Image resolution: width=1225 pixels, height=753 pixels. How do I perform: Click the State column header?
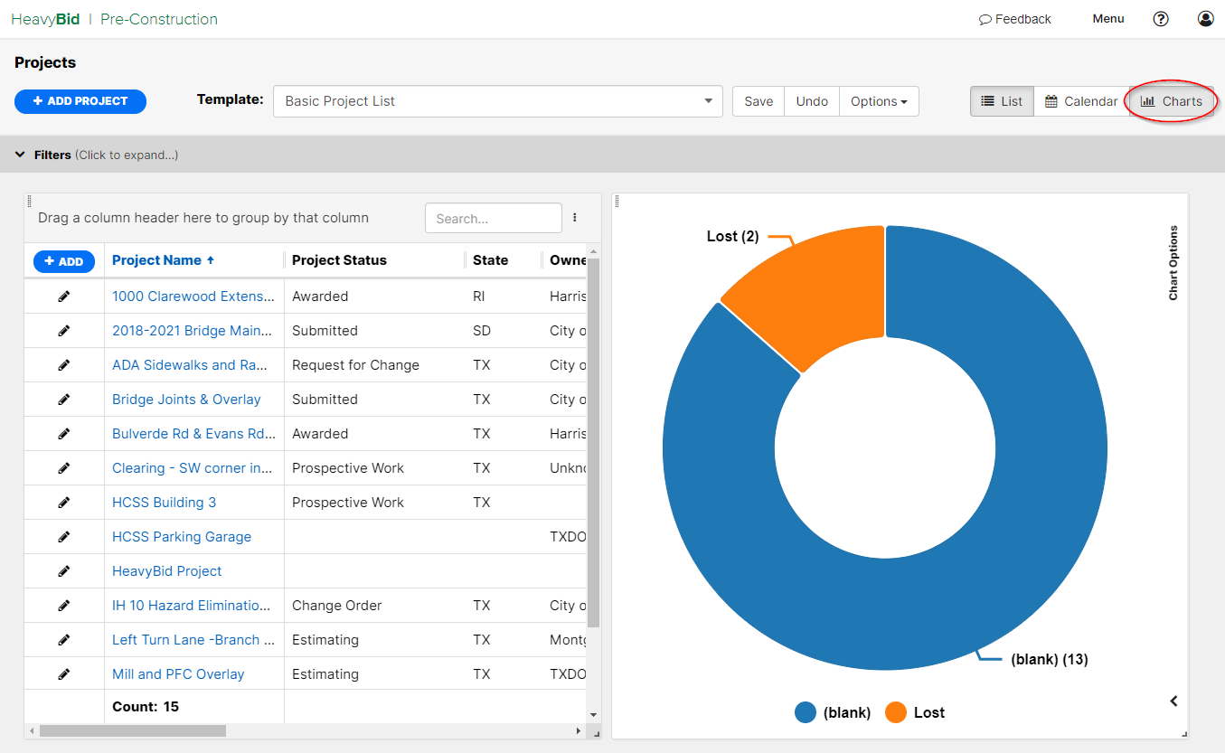(x=490, y=260)
